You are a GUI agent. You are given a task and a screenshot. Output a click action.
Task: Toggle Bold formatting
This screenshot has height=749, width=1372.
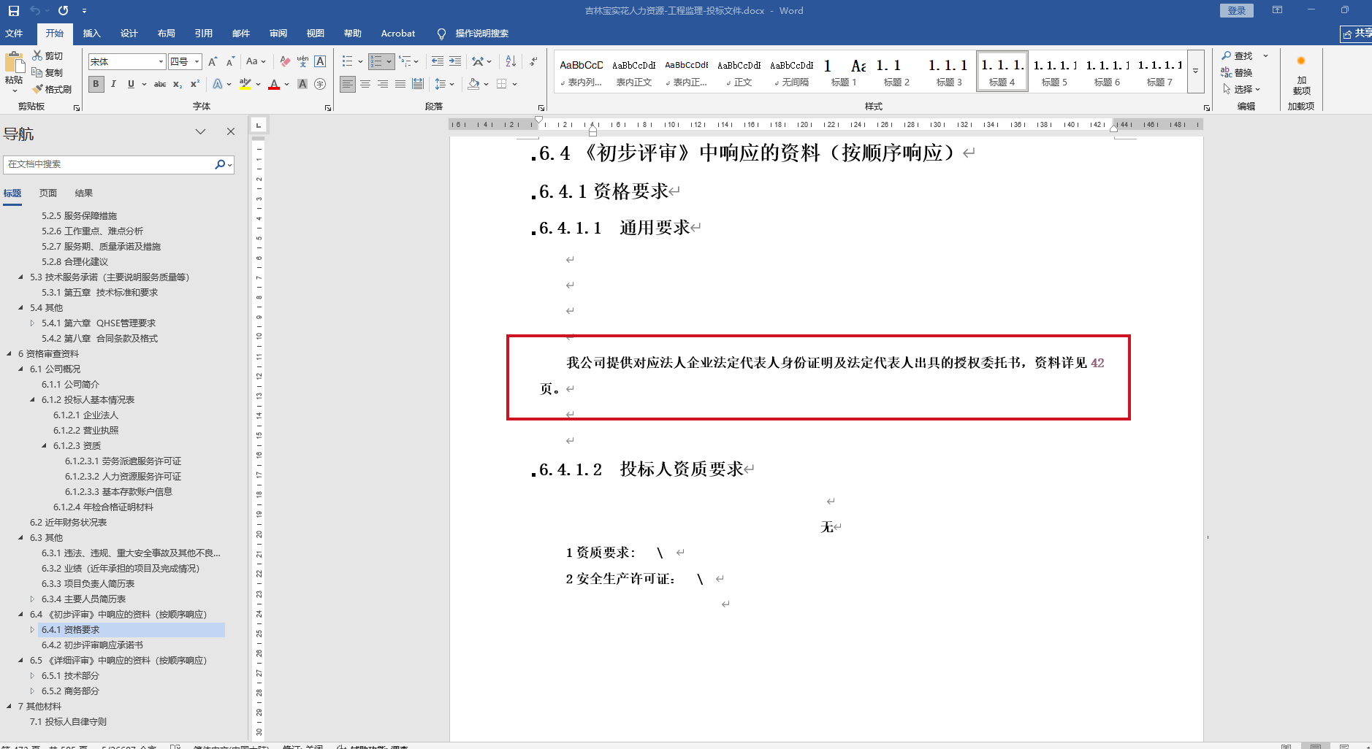[96, 85]
